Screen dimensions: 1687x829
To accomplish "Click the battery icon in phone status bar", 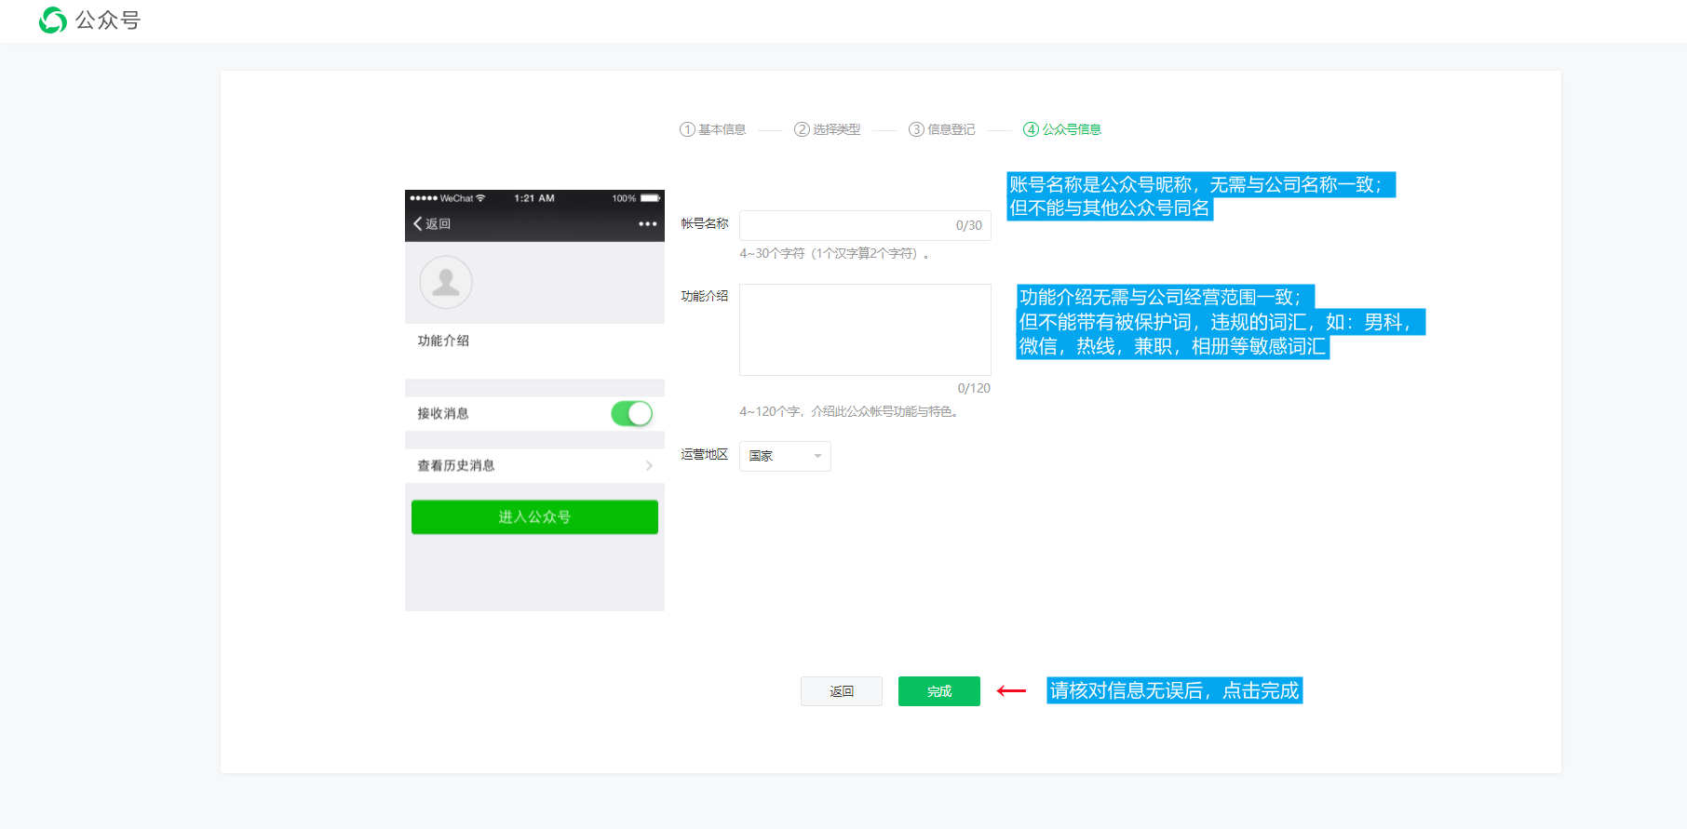I will coord(650,198).
